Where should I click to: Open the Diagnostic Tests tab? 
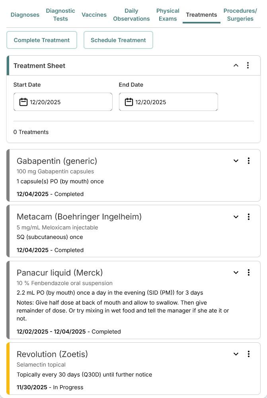pyautogui.click(x=60, y=15)
